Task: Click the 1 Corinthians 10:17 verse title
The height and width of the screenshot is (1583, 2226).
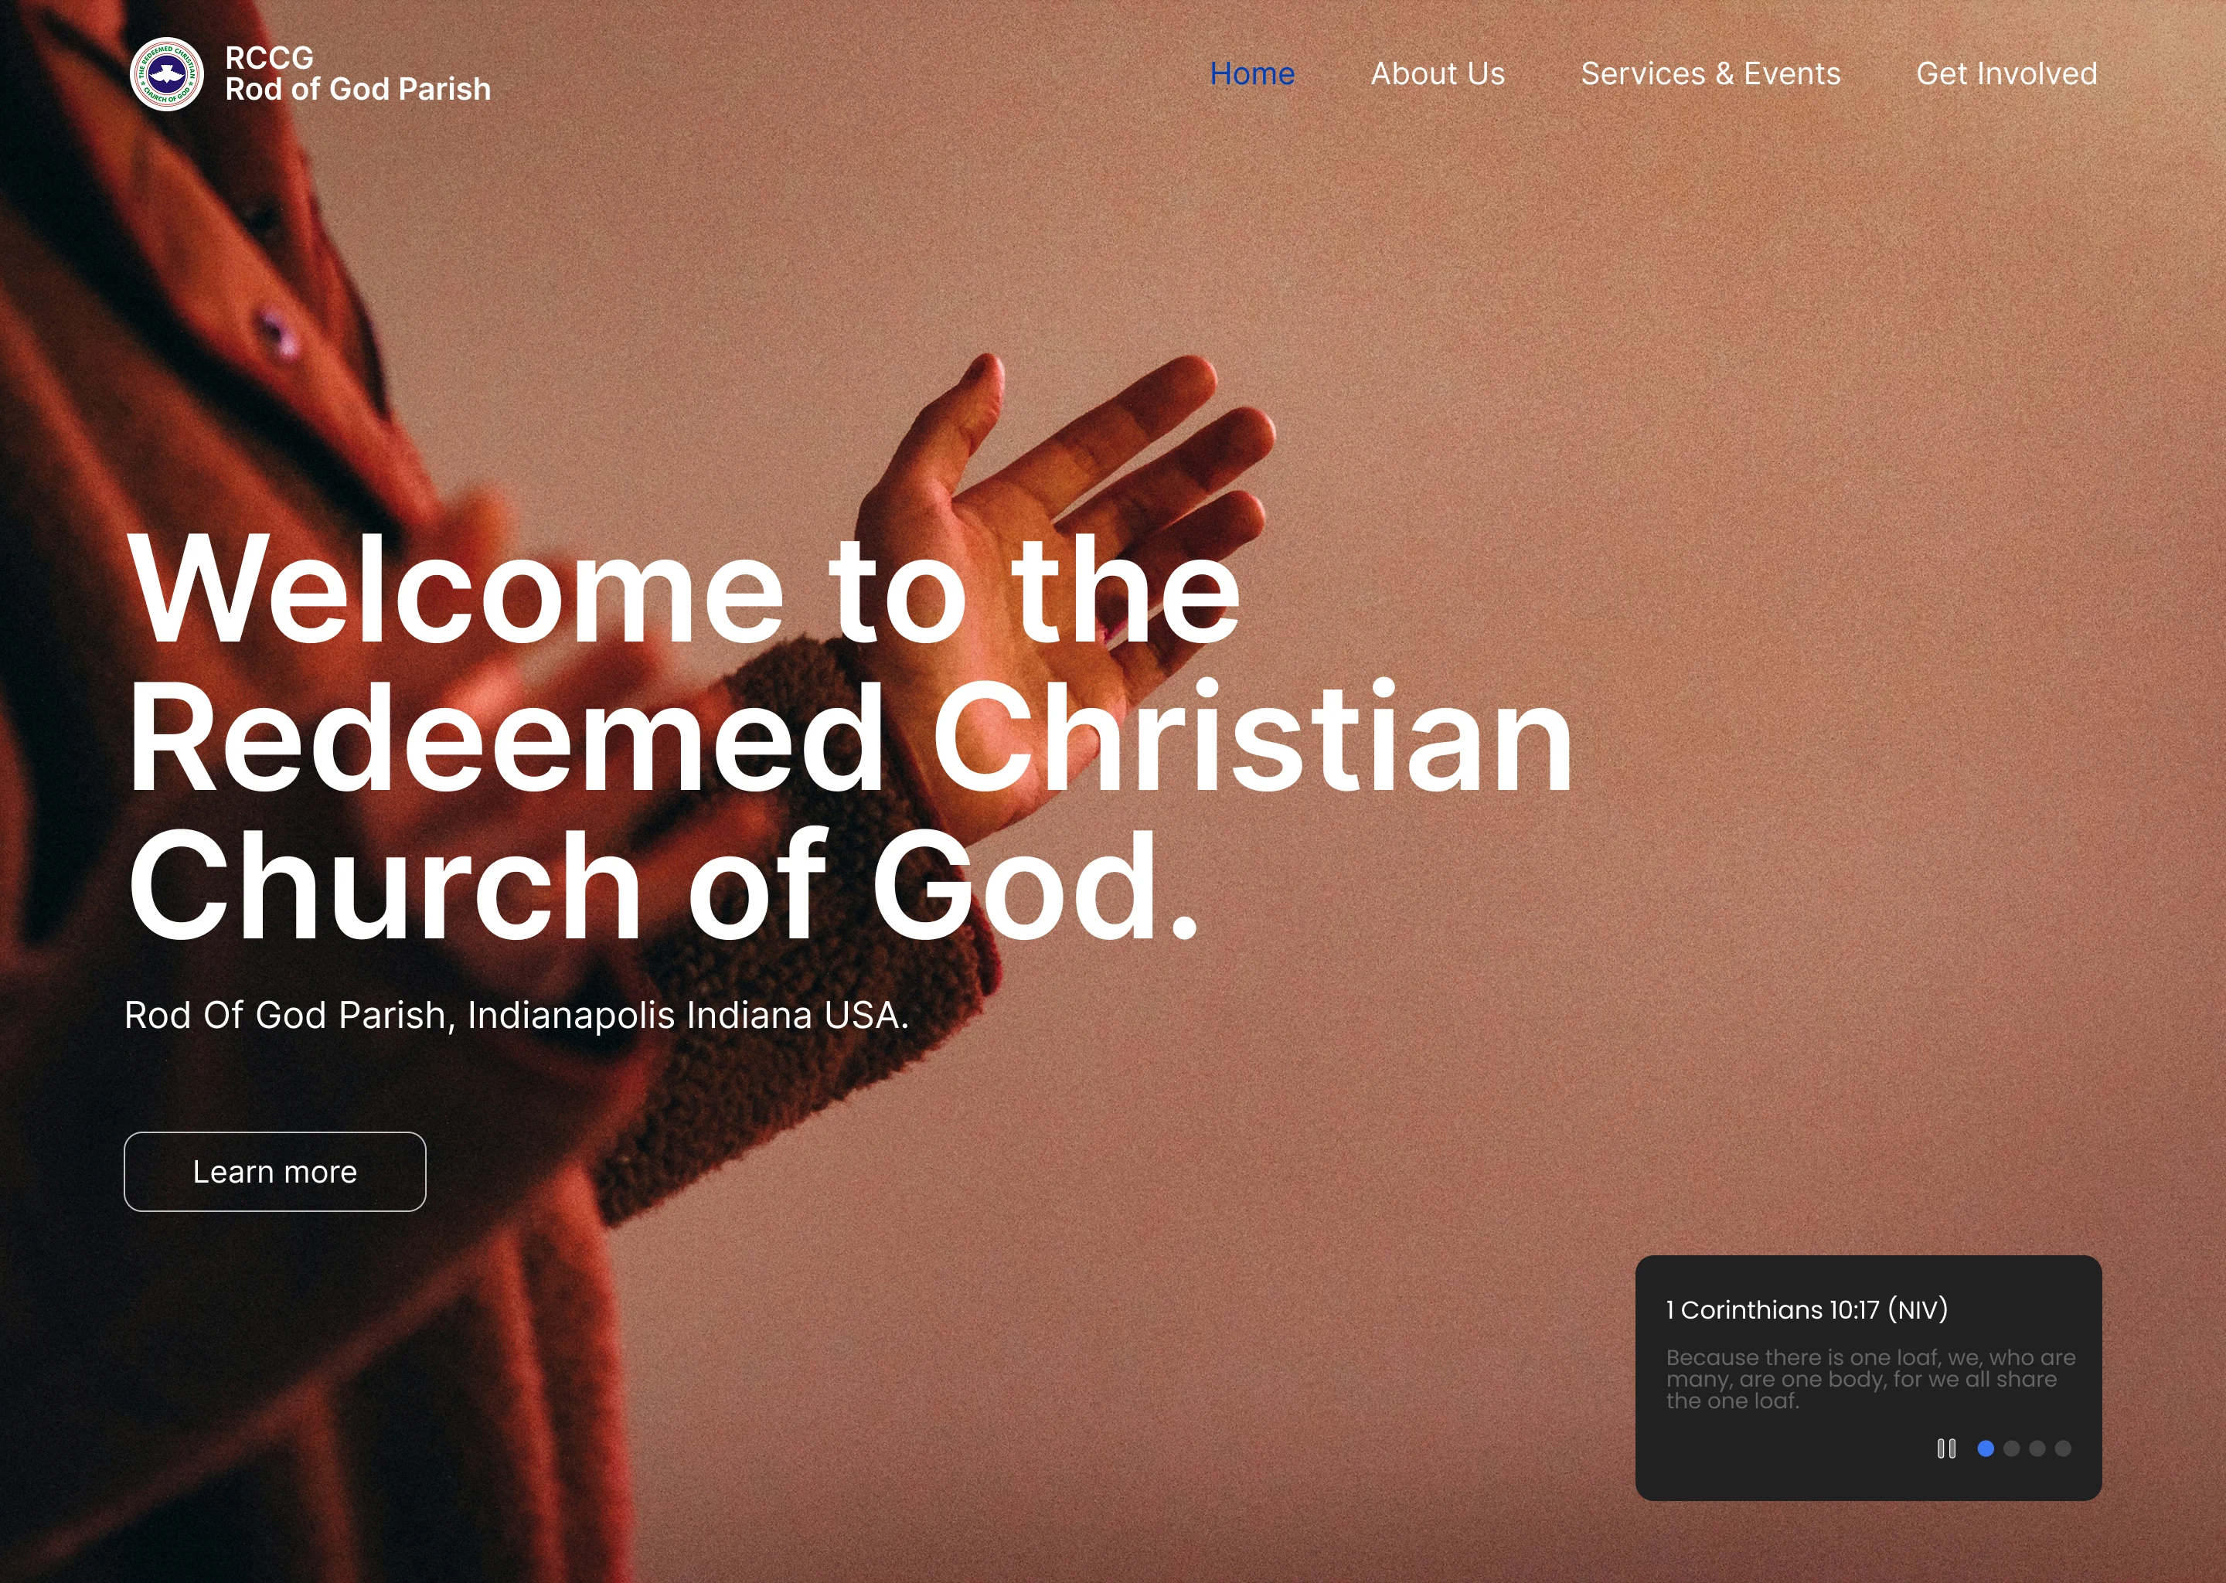Action: point(1807,1309)
